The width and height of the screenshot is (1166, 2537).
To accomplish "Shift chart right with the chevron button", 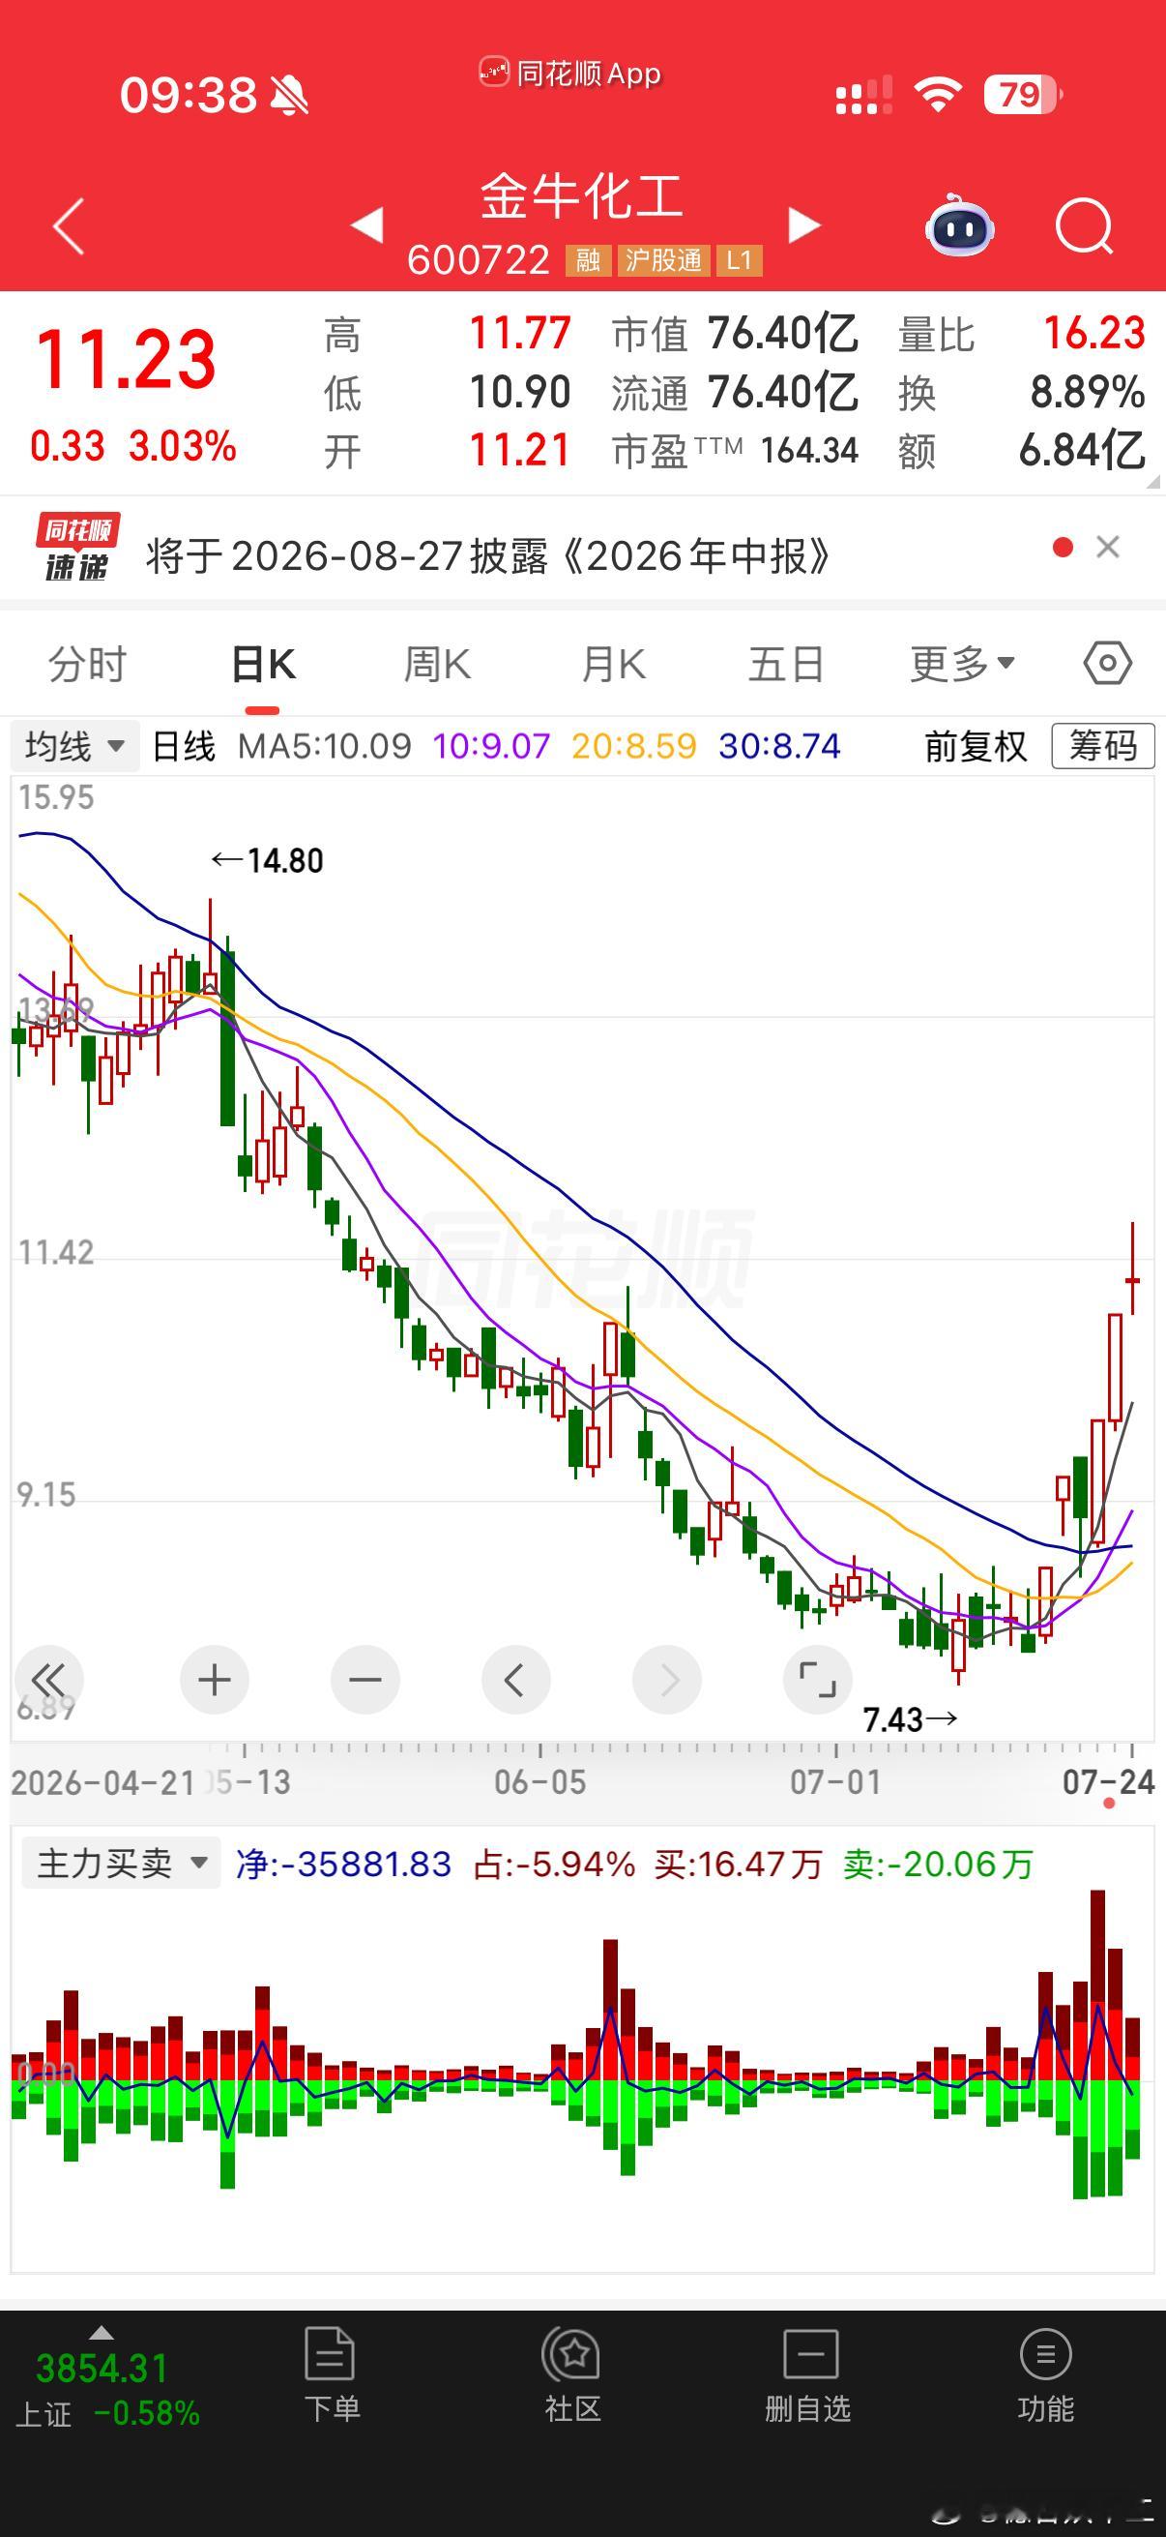I will coord(666,1680).
